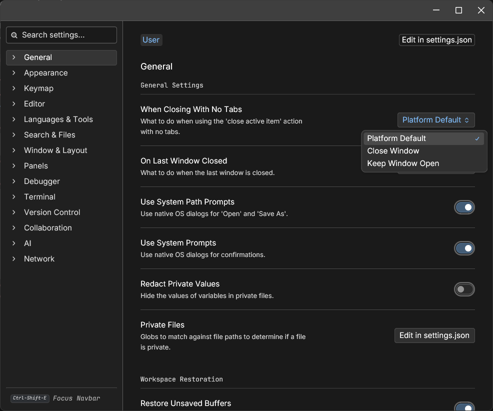Maximize the settings window
This screenshot has height=411, width=493.
458,10
